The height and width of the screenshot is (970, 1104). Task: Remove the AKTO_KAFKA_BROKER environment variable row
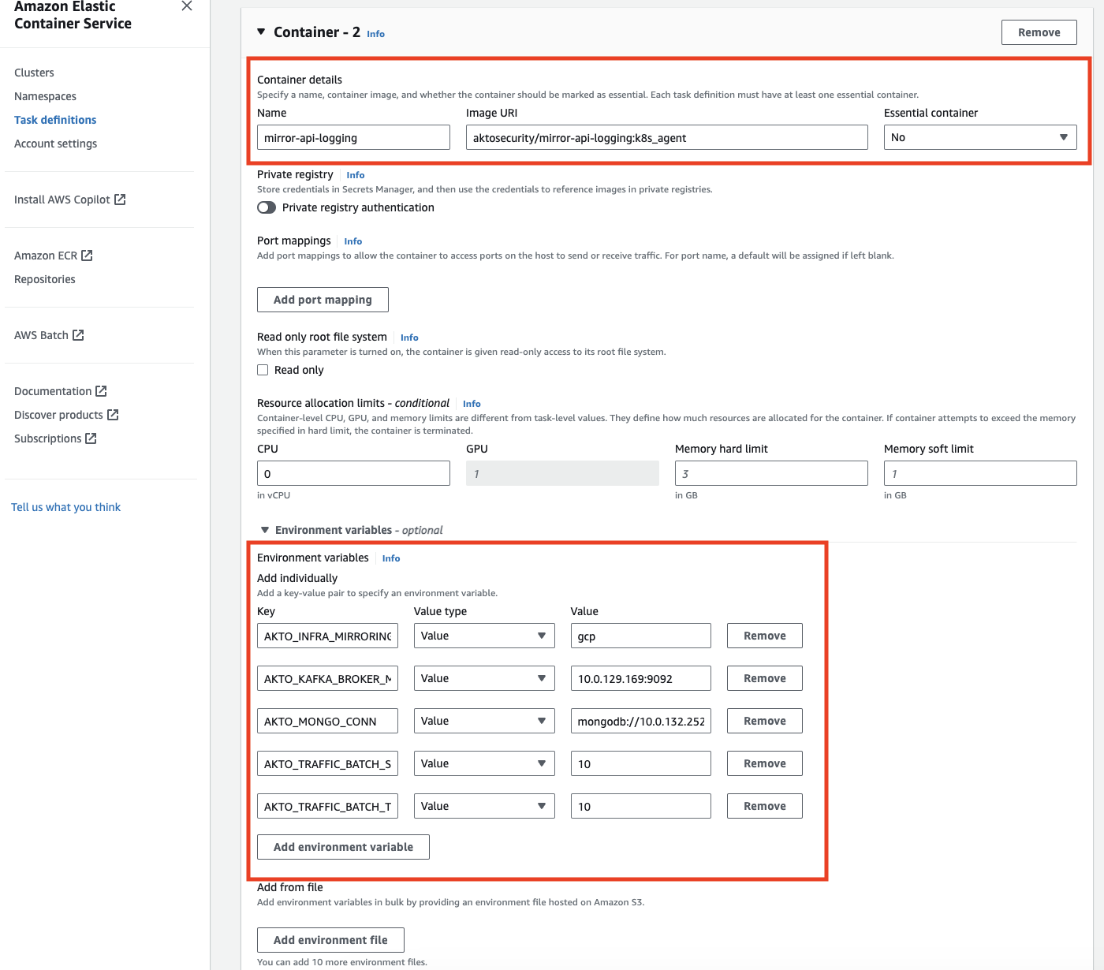click(764, 678)
